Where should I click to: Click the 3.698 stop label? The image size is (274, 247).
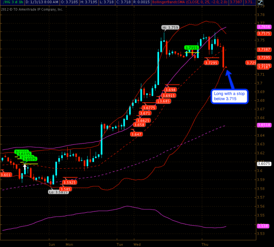coord(170,90)
